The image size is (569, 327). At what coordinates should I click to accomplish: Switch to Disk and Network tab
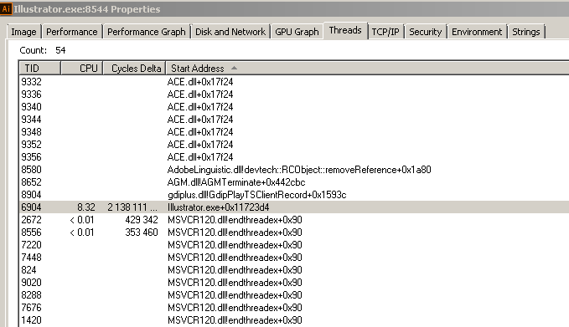click(x=230, y=32)
